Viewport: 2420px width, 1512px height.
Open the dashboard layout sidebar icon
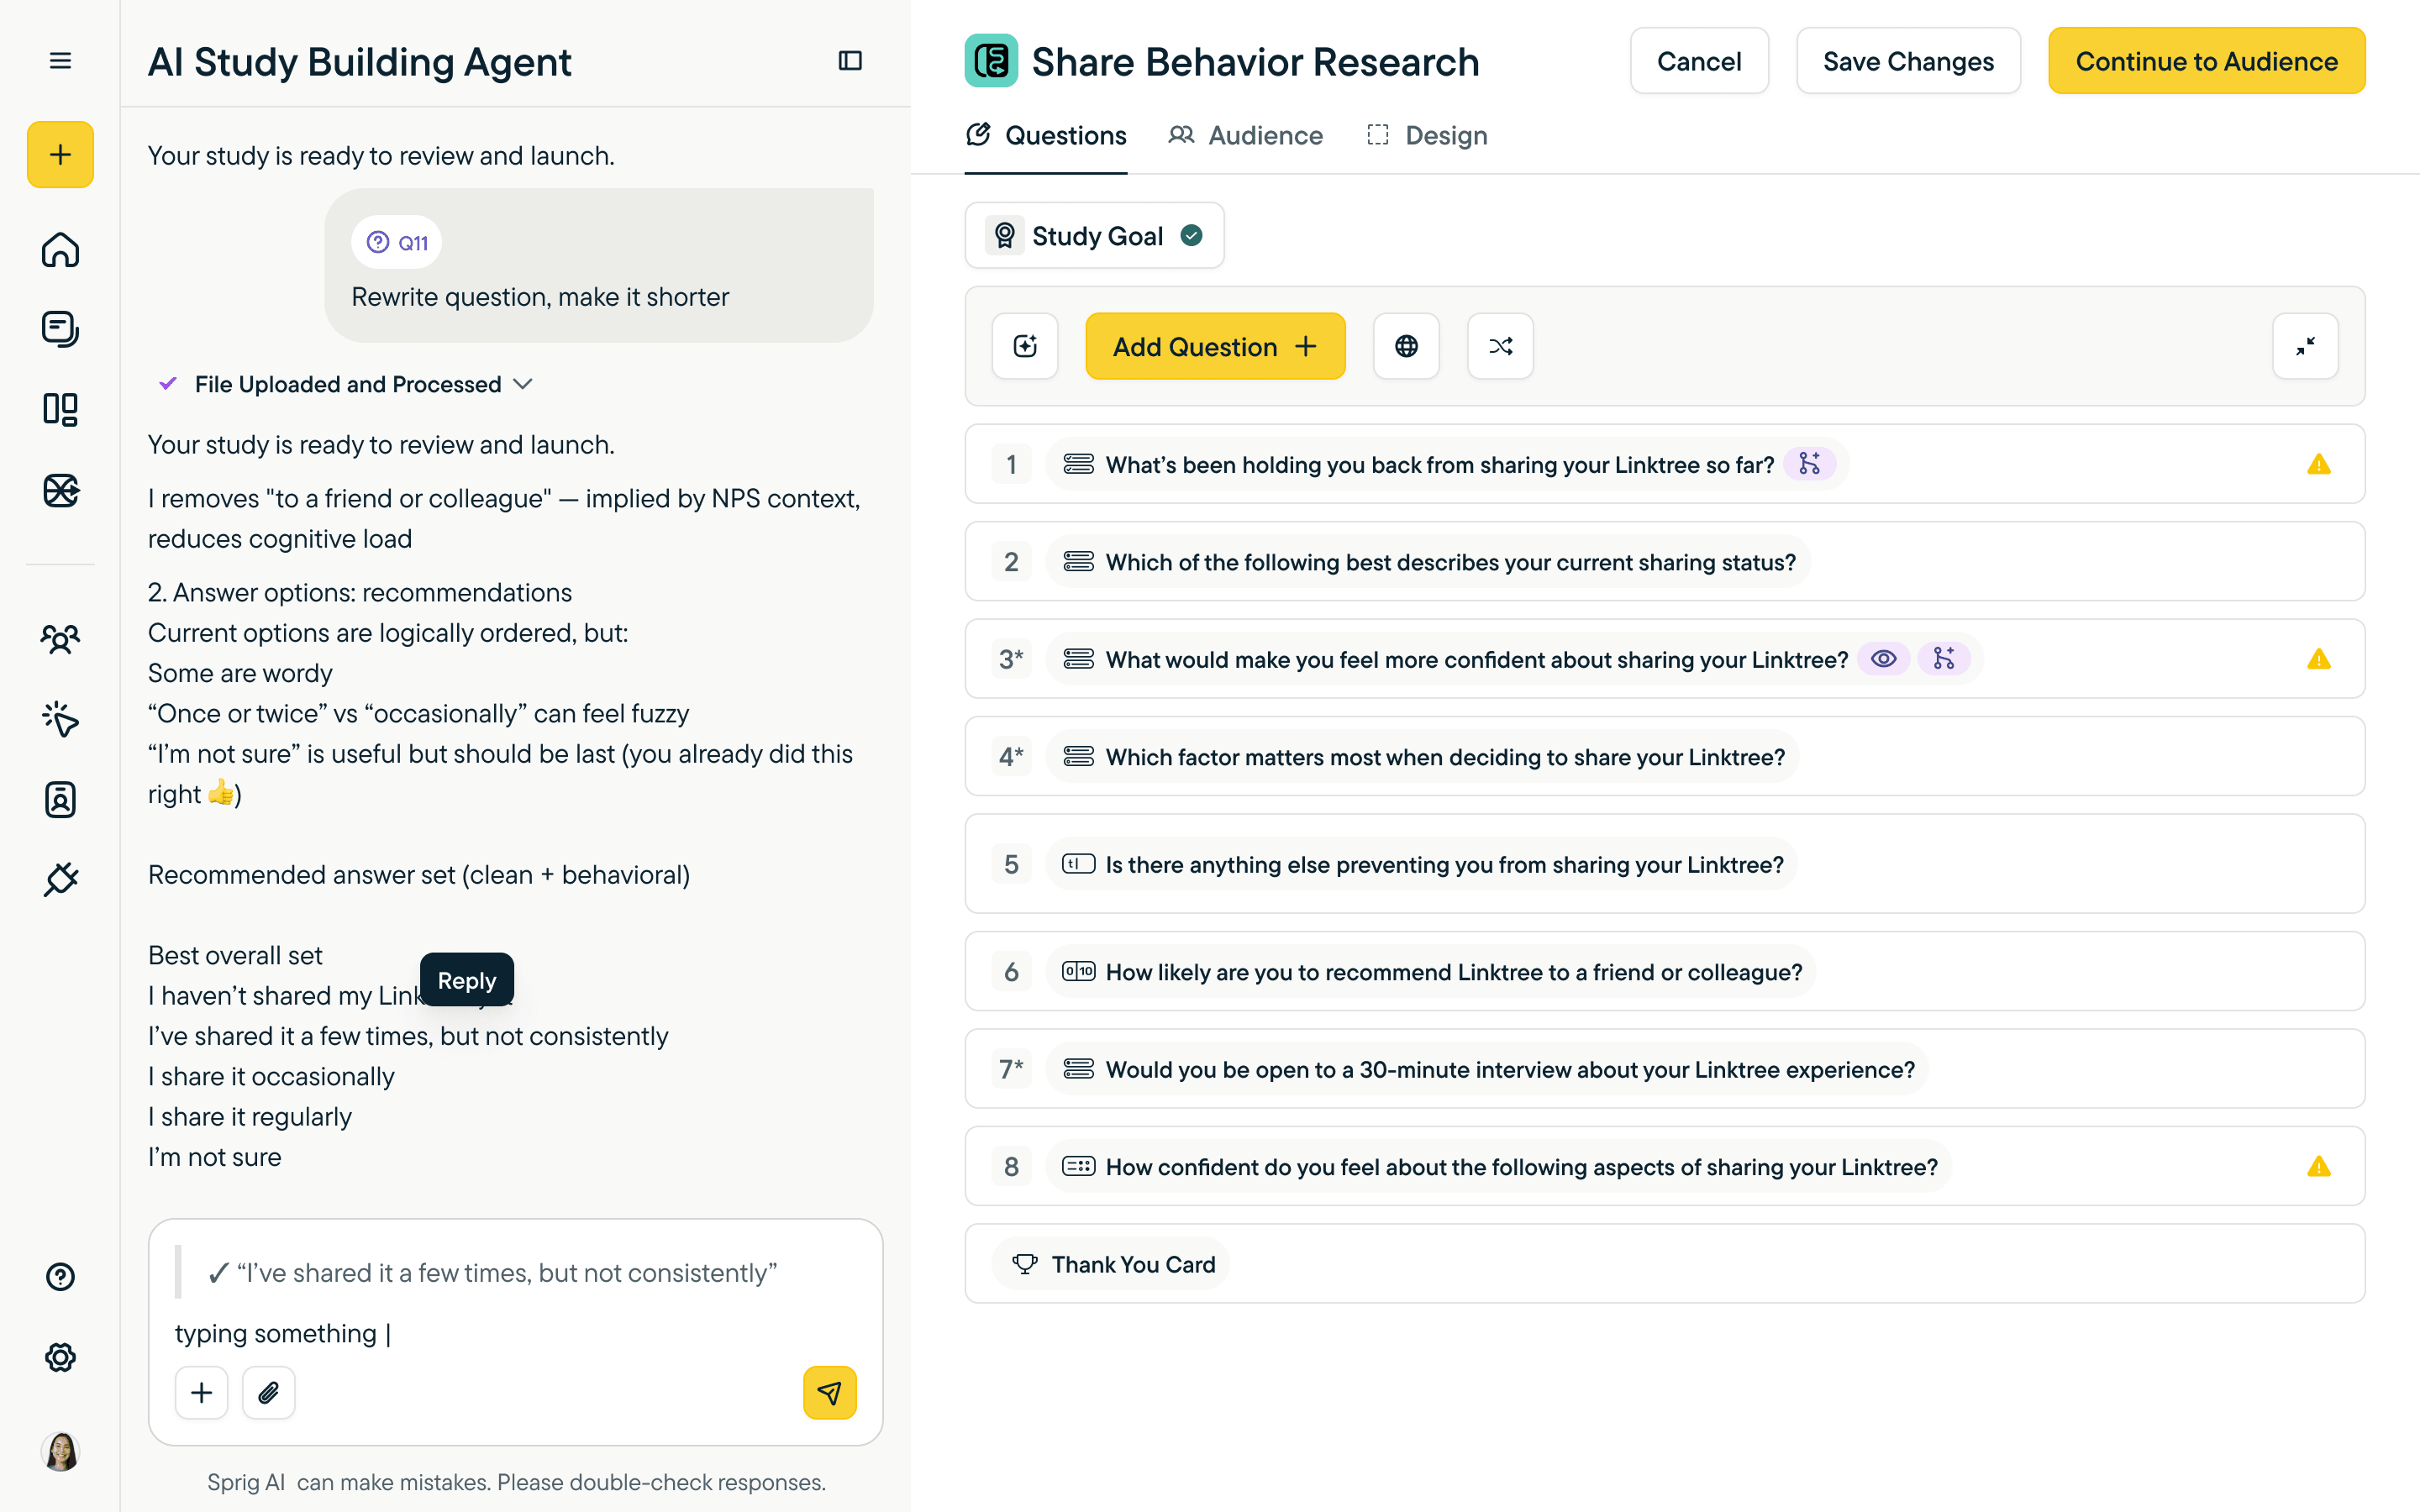click(x=60, y=409)
